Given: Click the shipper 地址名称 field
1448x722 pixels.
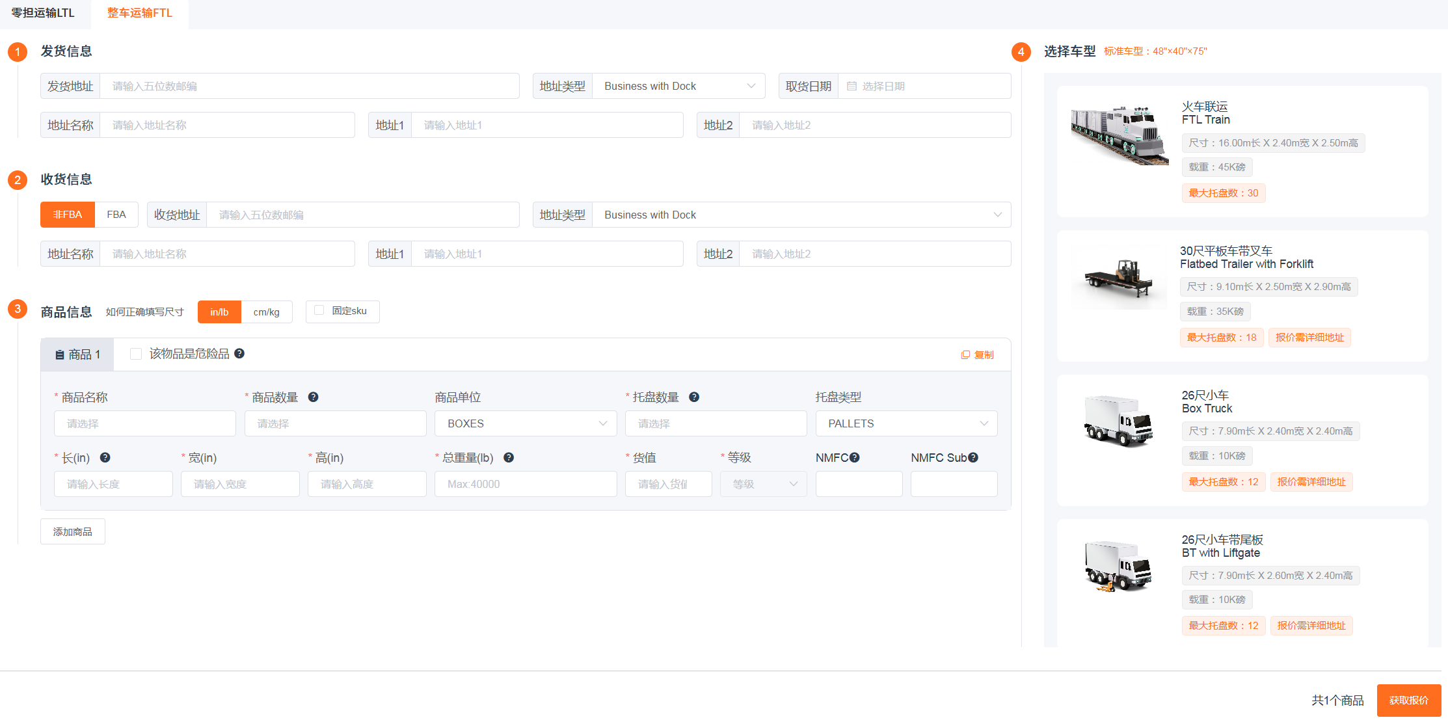Looking at the screenshot, I should tap(227, 125).
